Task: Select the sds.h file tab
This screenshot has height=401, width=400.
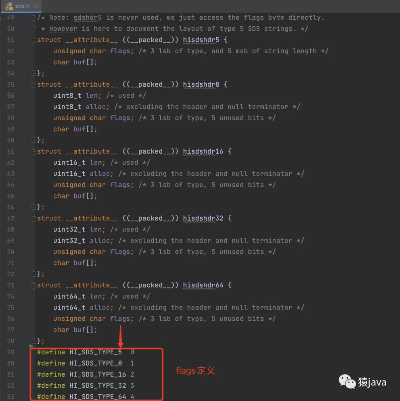Action: (22, 6)
